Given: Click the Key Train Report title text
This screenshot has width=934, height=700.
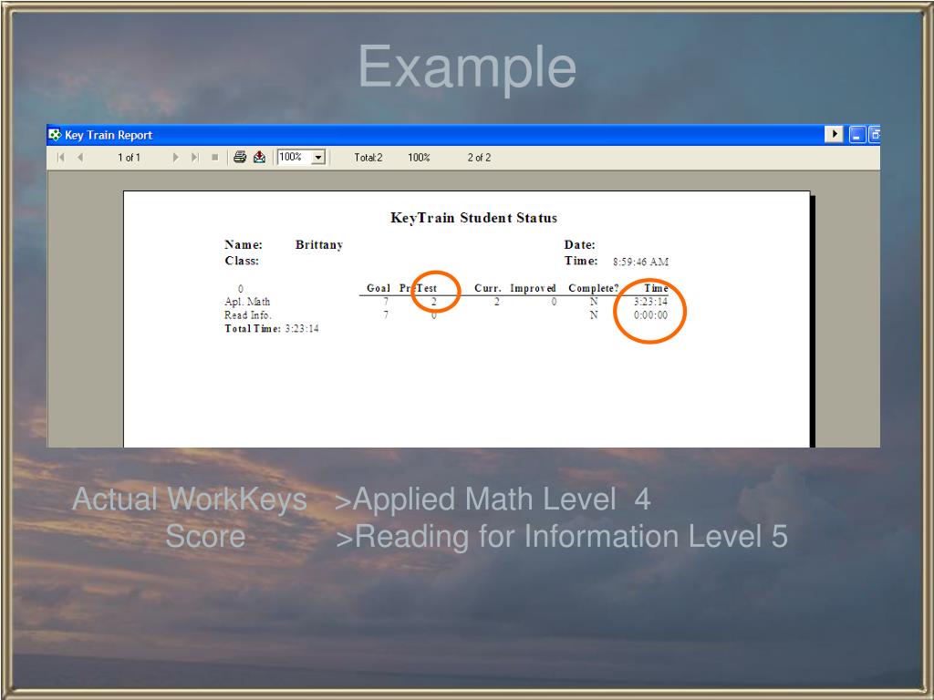Looking at the screenshot, I should [x=109, y=135].
